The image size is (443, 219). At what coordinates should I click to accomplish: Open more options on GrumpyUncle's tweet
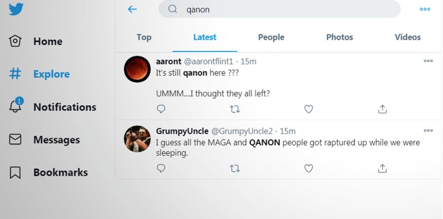point(428,131)
